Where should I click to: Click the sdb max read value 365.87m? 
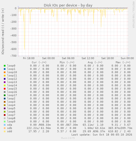pyautogui.click(x=114, y=128)
